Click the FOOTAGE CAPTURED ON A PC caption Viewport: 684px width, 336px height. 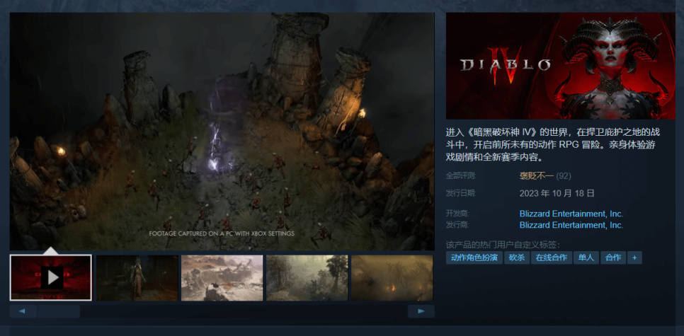click(x=222, y=233)
